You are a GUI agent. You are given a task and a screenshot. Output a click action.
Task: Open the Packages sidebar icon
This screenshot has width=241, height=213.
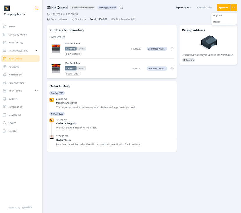click(x=5, y=67)
